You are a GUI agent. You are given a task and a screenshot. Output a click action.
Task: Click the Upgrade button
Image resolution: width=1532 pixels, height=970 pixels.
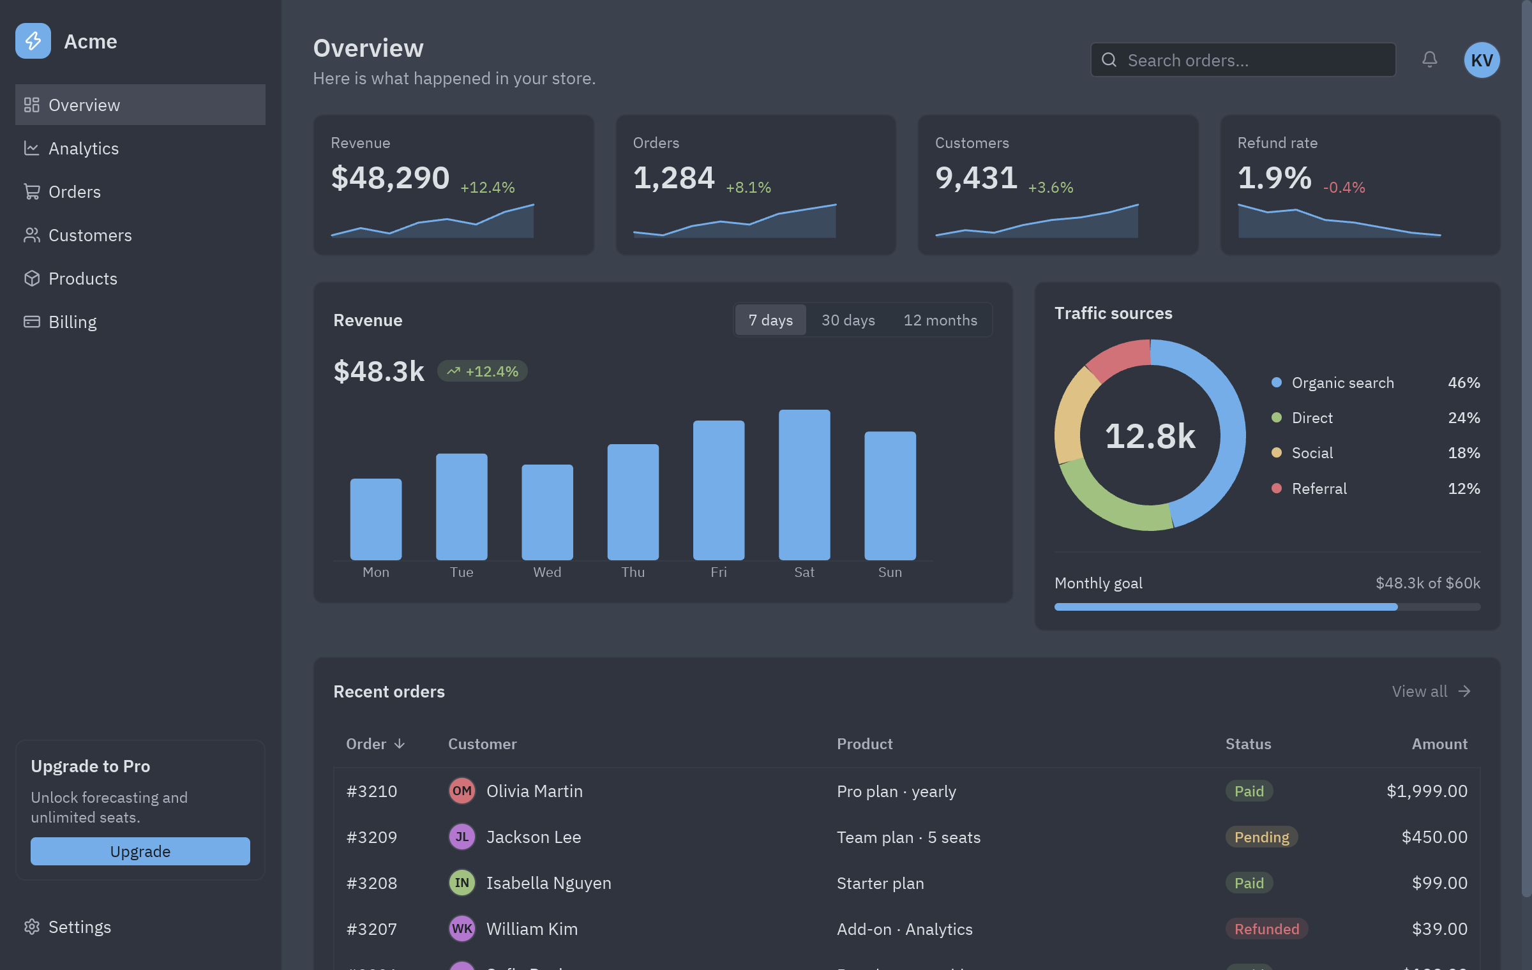(140, 851)
